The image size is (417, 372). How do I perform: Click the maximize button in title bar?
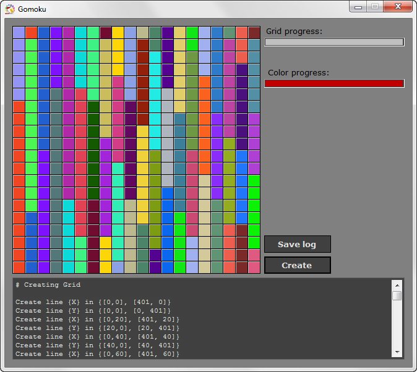point(374,6)
